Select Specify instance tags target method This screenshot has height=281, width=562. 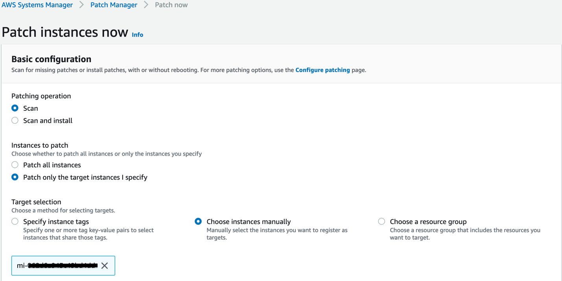(15, 221)
